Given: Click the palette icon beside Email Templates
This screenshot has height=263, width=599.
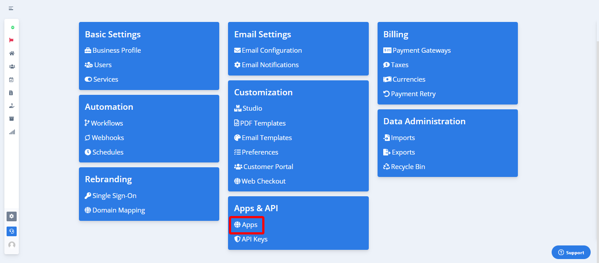Looking at the screenshot, I should (x=237, y=138).
